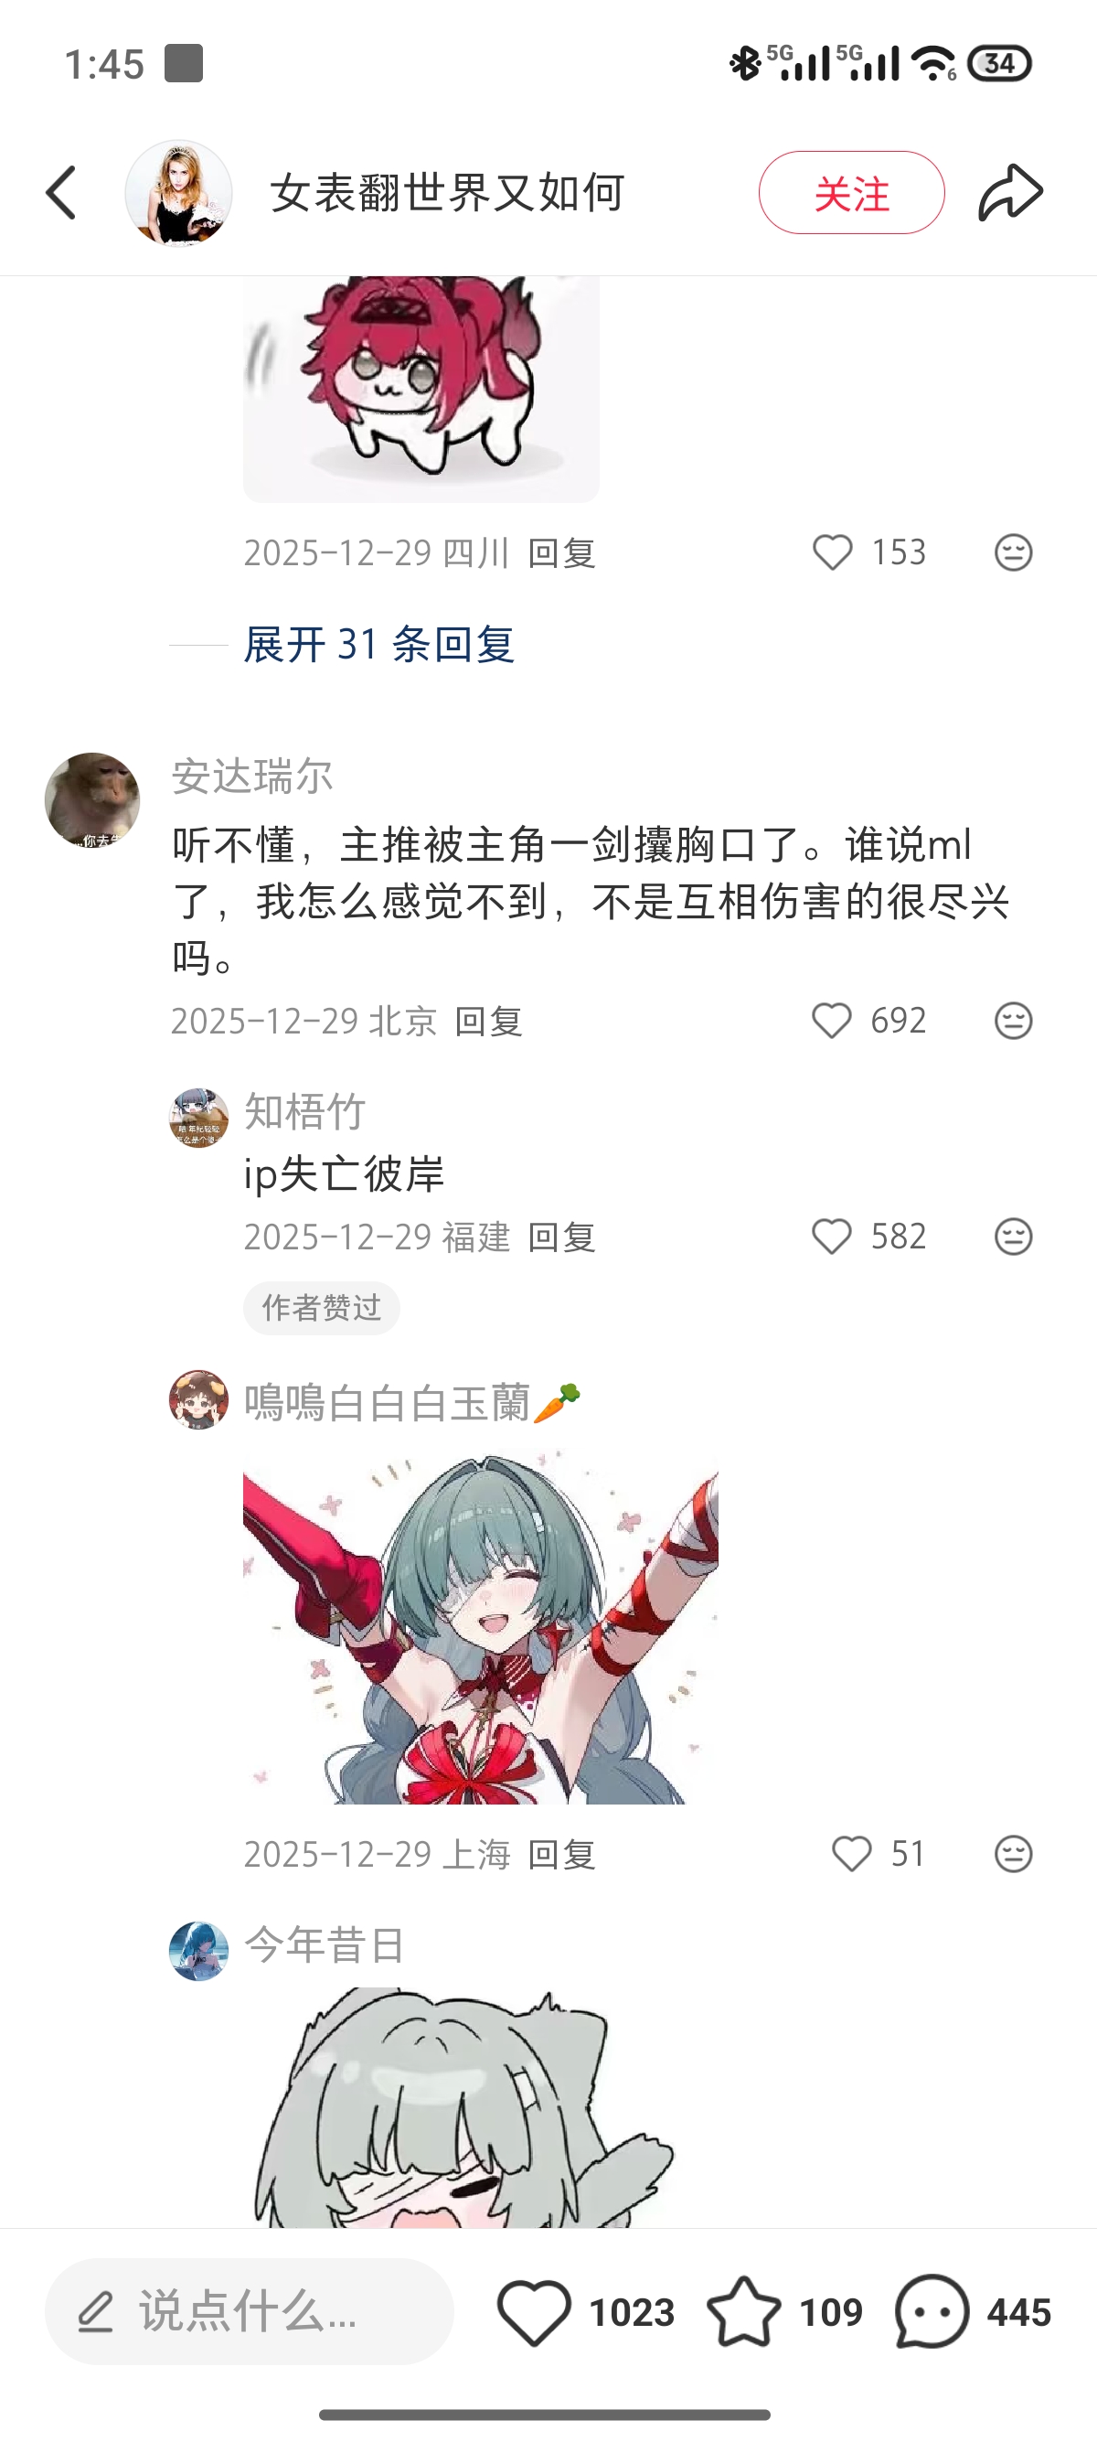The width and height of the screenshot is (1097, 2442).
Task: Open username 知梧竹's profile
Action: click(305, 1111)
